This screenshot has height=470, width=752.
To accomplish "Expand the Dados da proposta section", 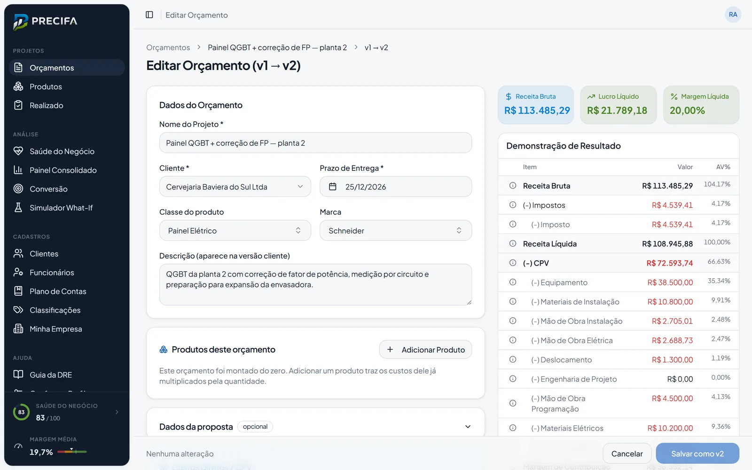I will [x=468, y=427].
